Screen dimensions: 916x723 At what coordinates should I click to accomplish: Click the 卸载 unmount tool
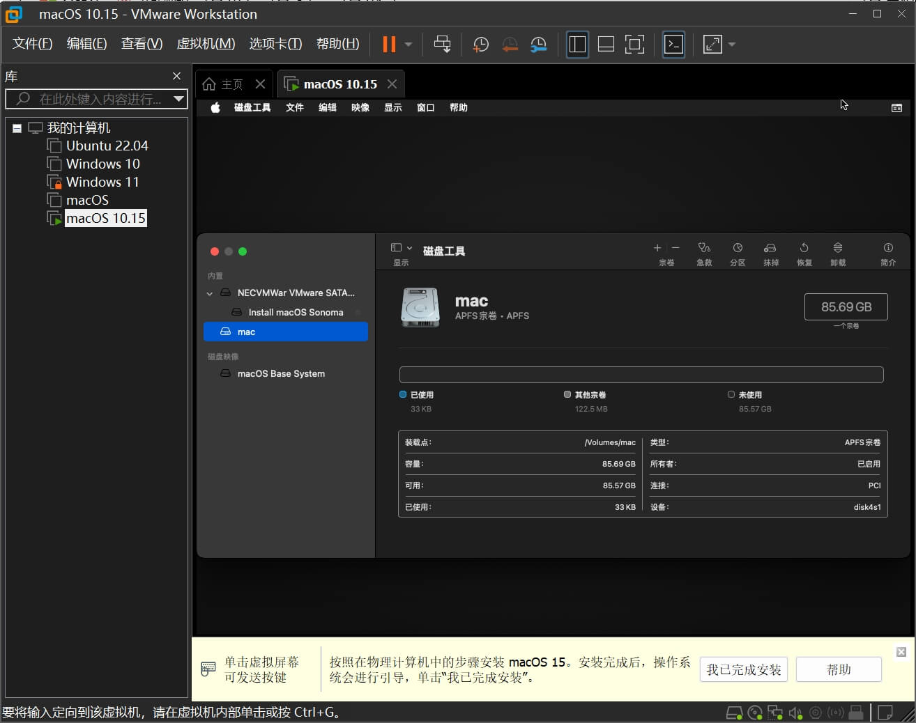point(838,254)
